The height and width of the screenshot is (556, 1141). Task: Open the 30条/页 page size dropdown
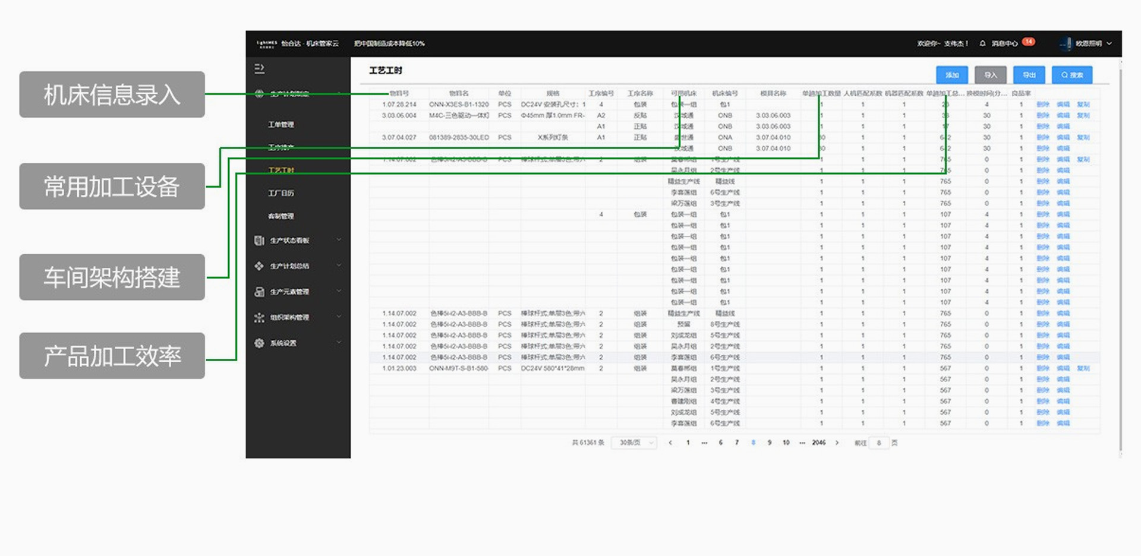click(634, 443)
